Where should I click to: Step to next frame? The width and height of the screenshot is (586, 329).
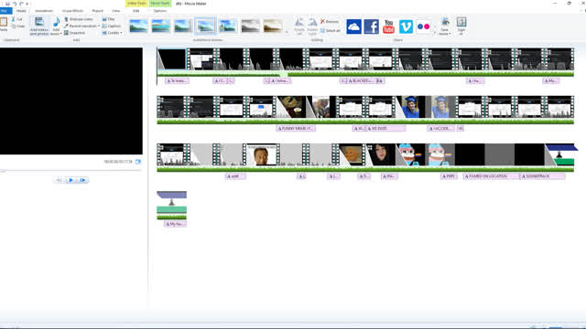pyautogui.click(x=83, y=180)
